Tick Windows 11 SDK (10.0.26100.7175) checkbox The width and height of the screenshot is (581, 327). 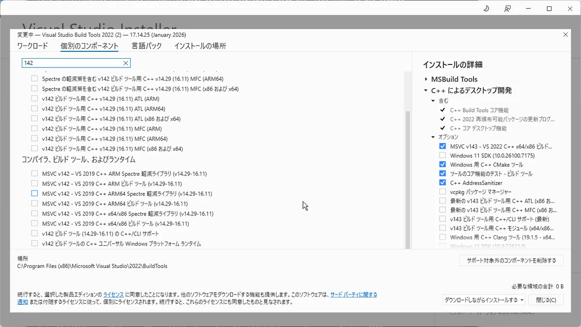[x=443, y=156]
